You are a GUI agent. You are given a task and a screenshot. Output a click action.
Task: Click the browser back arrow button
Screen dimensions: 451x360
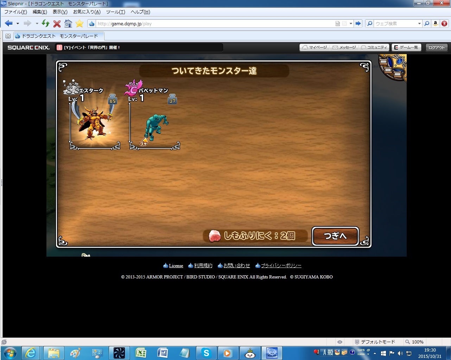click(x=9, y=24)
